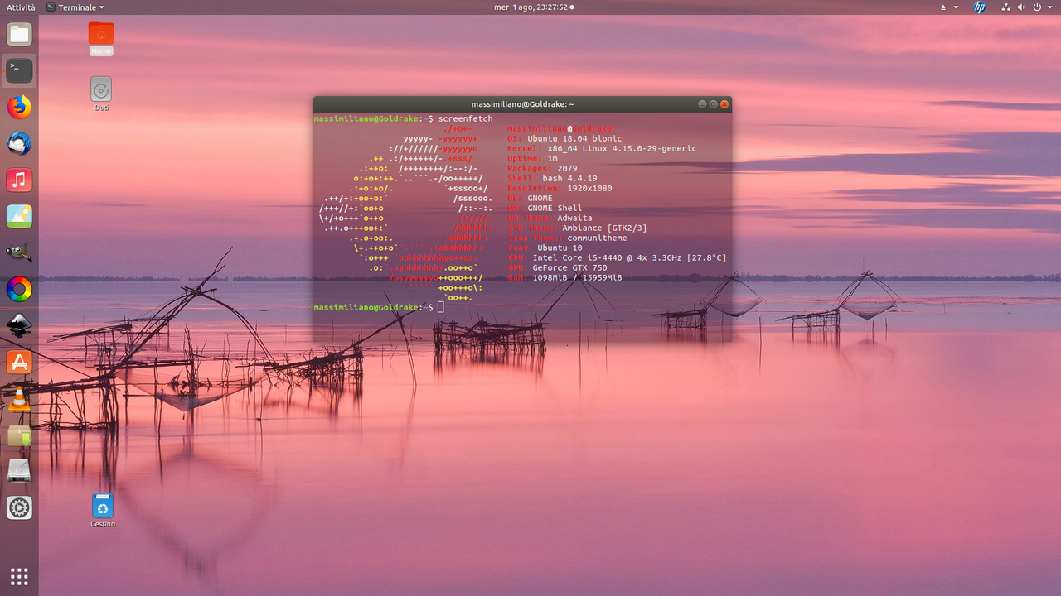
Task: Click the DE: GNOME line
Action: coord(530,199)
